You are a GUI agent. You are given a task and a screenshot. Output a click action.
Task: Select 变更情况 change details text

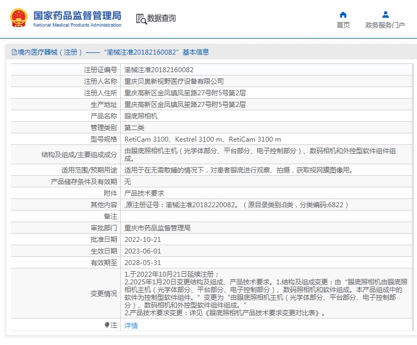pos(266,293)
